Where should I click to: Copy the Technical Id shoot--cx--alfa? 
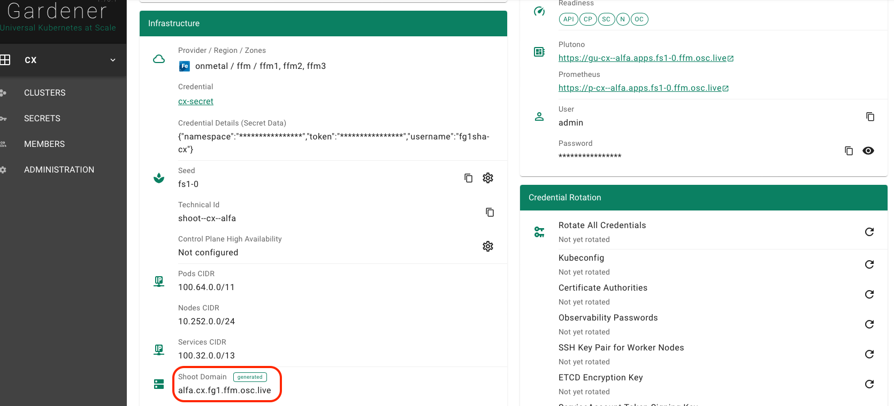[490, 212]
